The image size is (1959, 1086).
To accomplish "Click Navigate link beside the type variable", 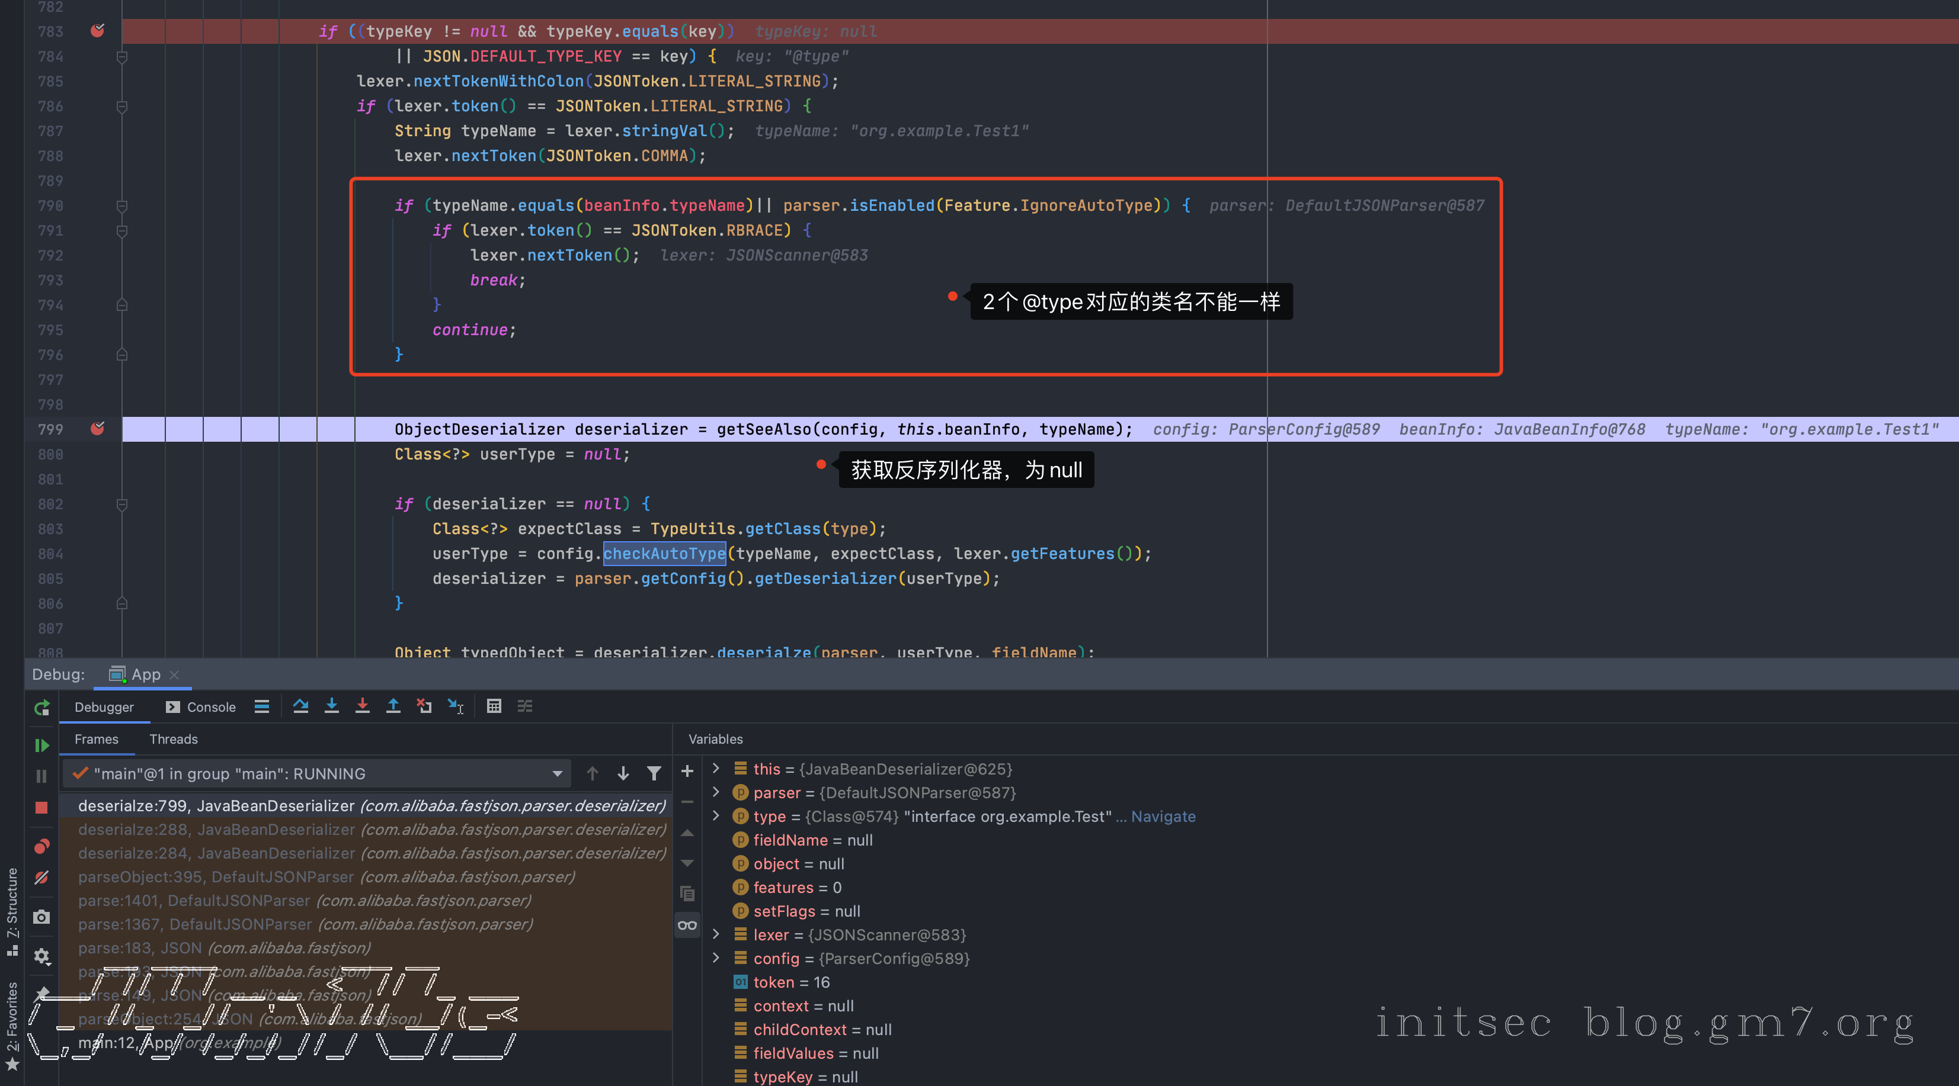I will [1163, 816].
